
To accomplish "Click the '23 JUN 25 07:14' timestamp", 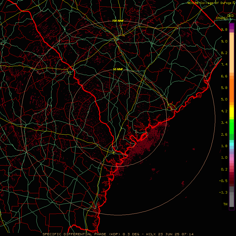I will pyautogui.click(x=176, y=234).
